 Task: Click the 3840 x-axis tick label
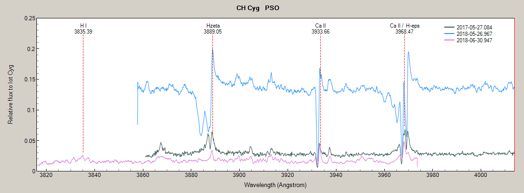(x=94, y=176)
